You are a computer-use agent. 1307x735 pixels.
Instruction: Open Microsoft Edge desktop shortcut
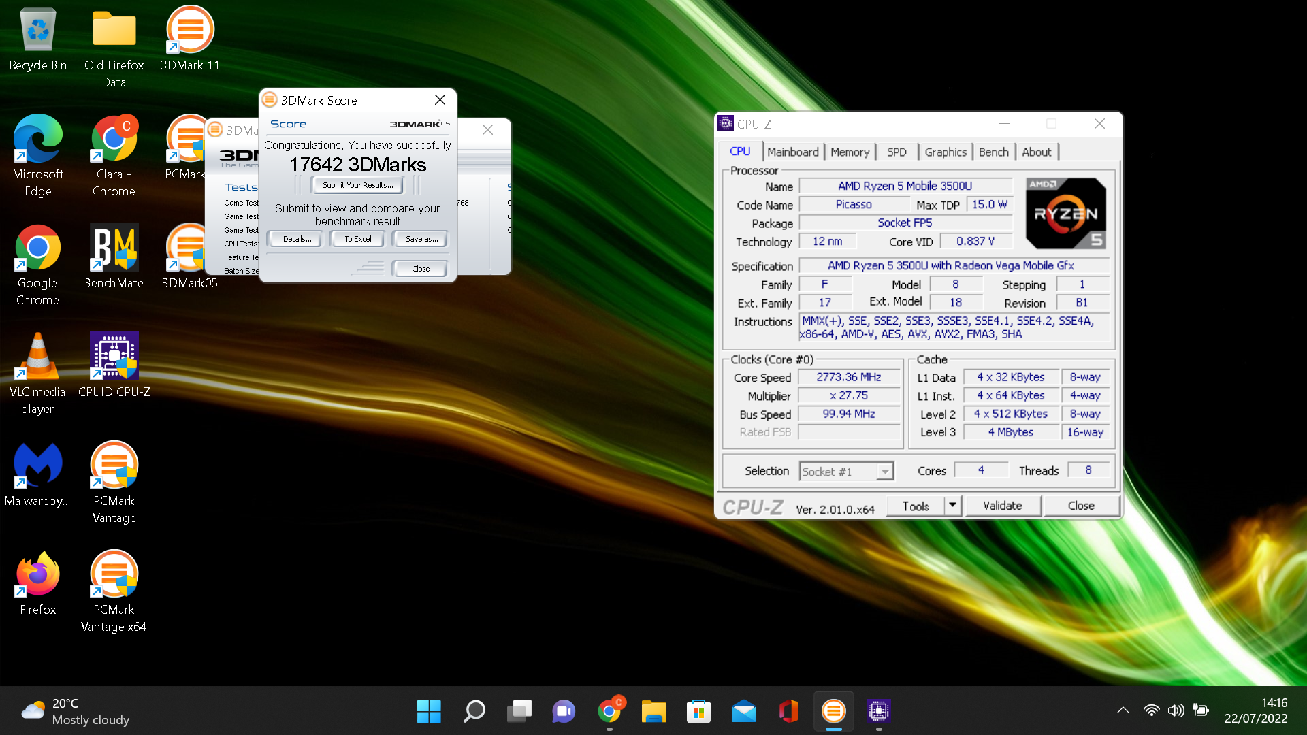coord(38,156)
